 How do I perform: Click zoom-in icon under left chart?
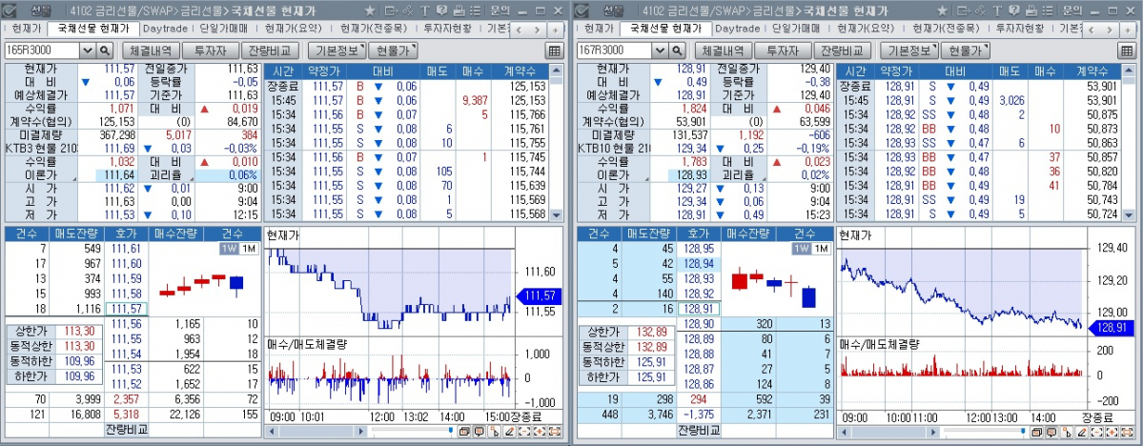click(540, 432)
